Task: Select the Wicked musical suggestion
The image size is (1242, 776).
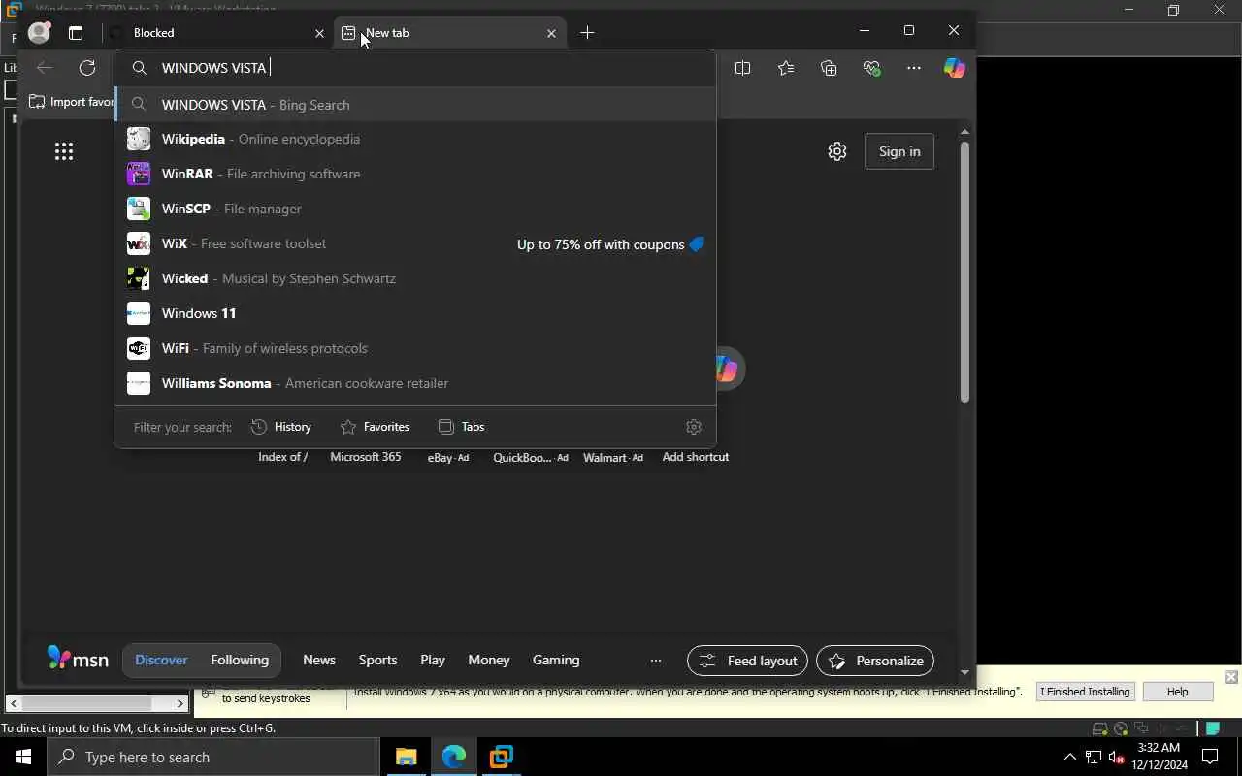Action: tap(415, 278)
